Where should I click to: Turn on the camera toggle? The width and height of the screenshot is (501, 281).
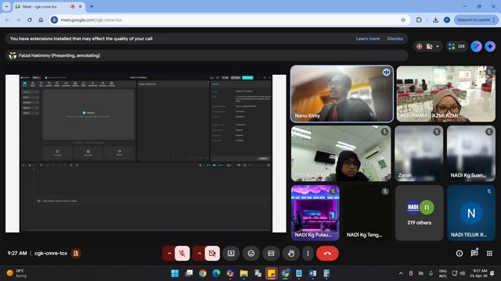coord(212,253)
